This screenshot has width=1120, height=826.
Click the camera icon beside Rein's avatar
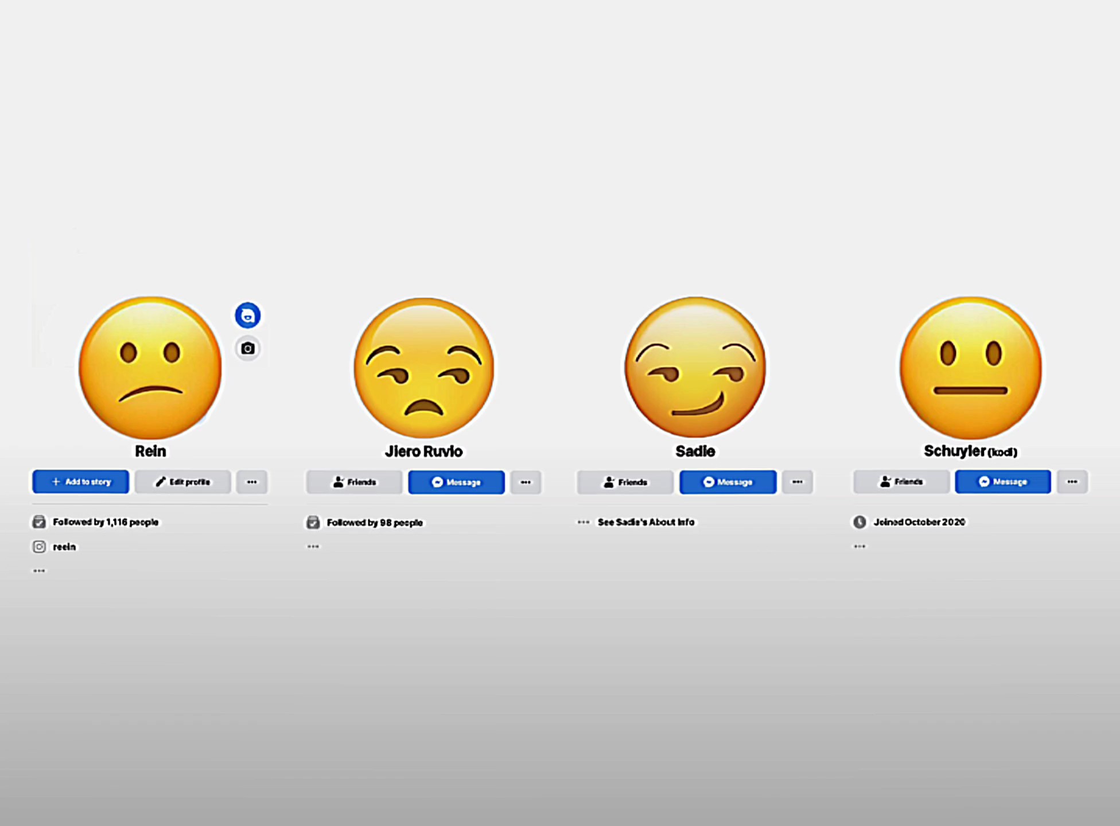tap(248, 348)
